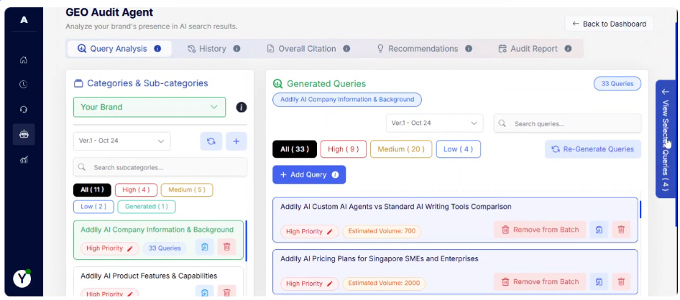Delete the Product Features & Capabilities subcategory
Screen dimensions: 680x300
point(227,292)
